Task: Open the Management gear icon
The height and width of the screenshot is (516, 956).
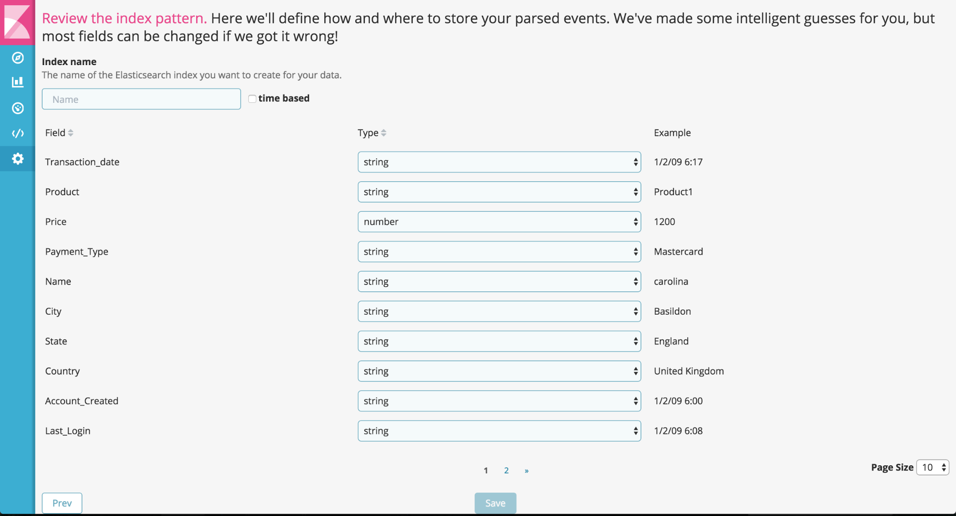Action: [18, 159]
